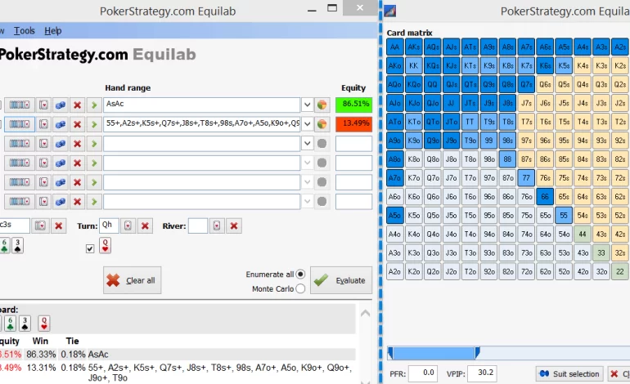The width and height of the screenshot is (630, 384).
Task: Open predefined ranges icon in third hand row
Action: (20, 144)
